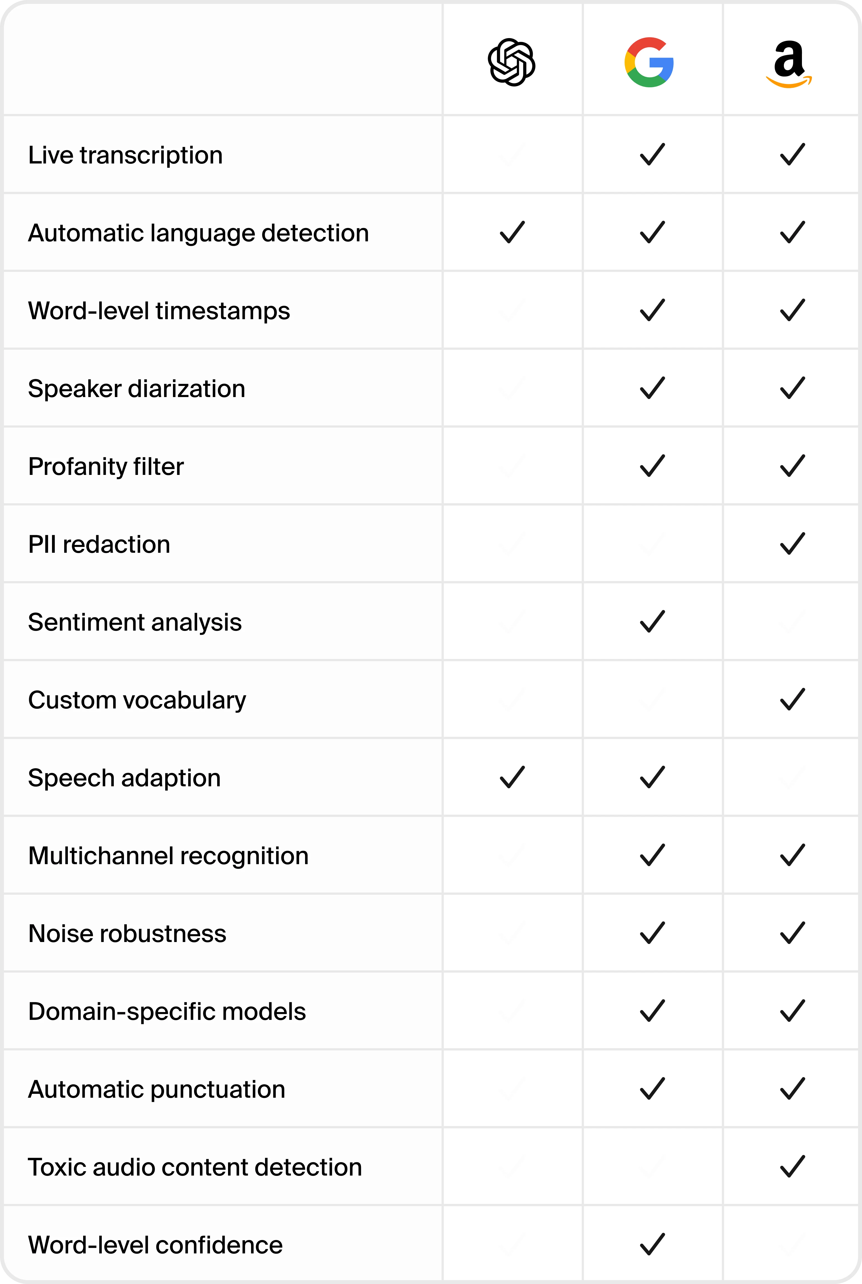Click Amazon's checkmark for PII redaction
The width and height of the screenshot is (862, 1284).
click(793, 544)
